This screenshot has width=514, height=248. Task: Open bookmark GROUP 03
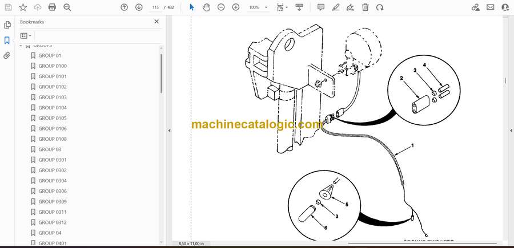click(x=50, y=149)
